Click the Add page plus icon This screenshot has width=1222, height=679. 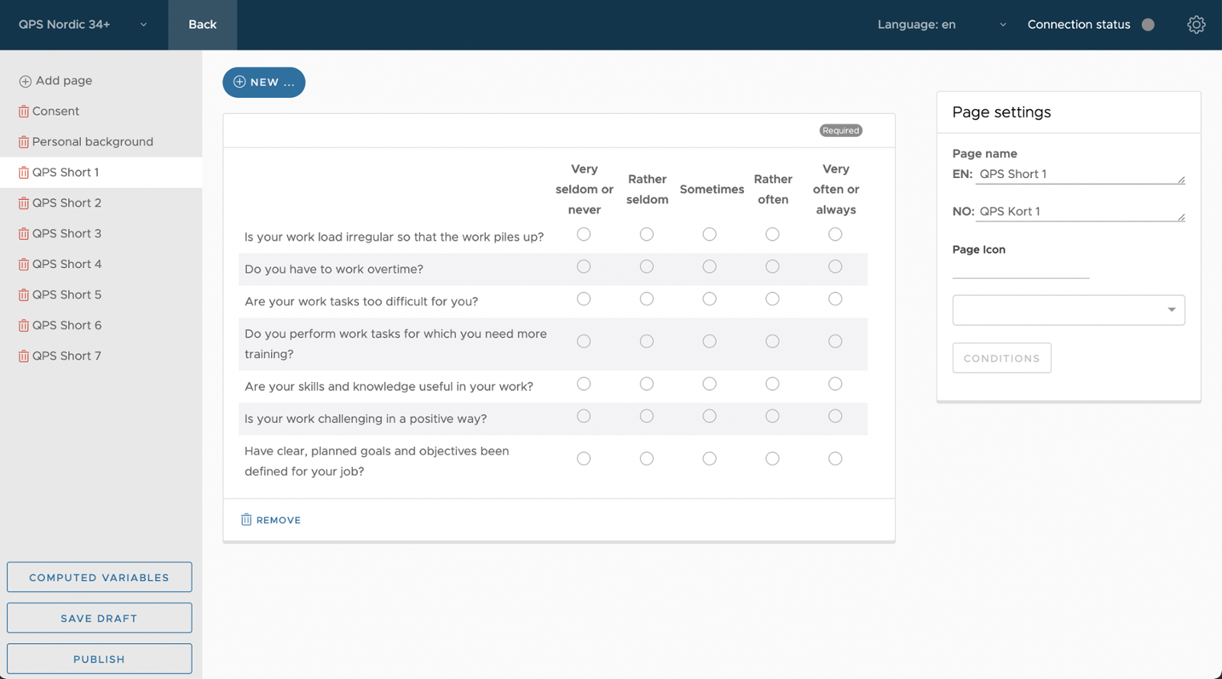(25, 81)
